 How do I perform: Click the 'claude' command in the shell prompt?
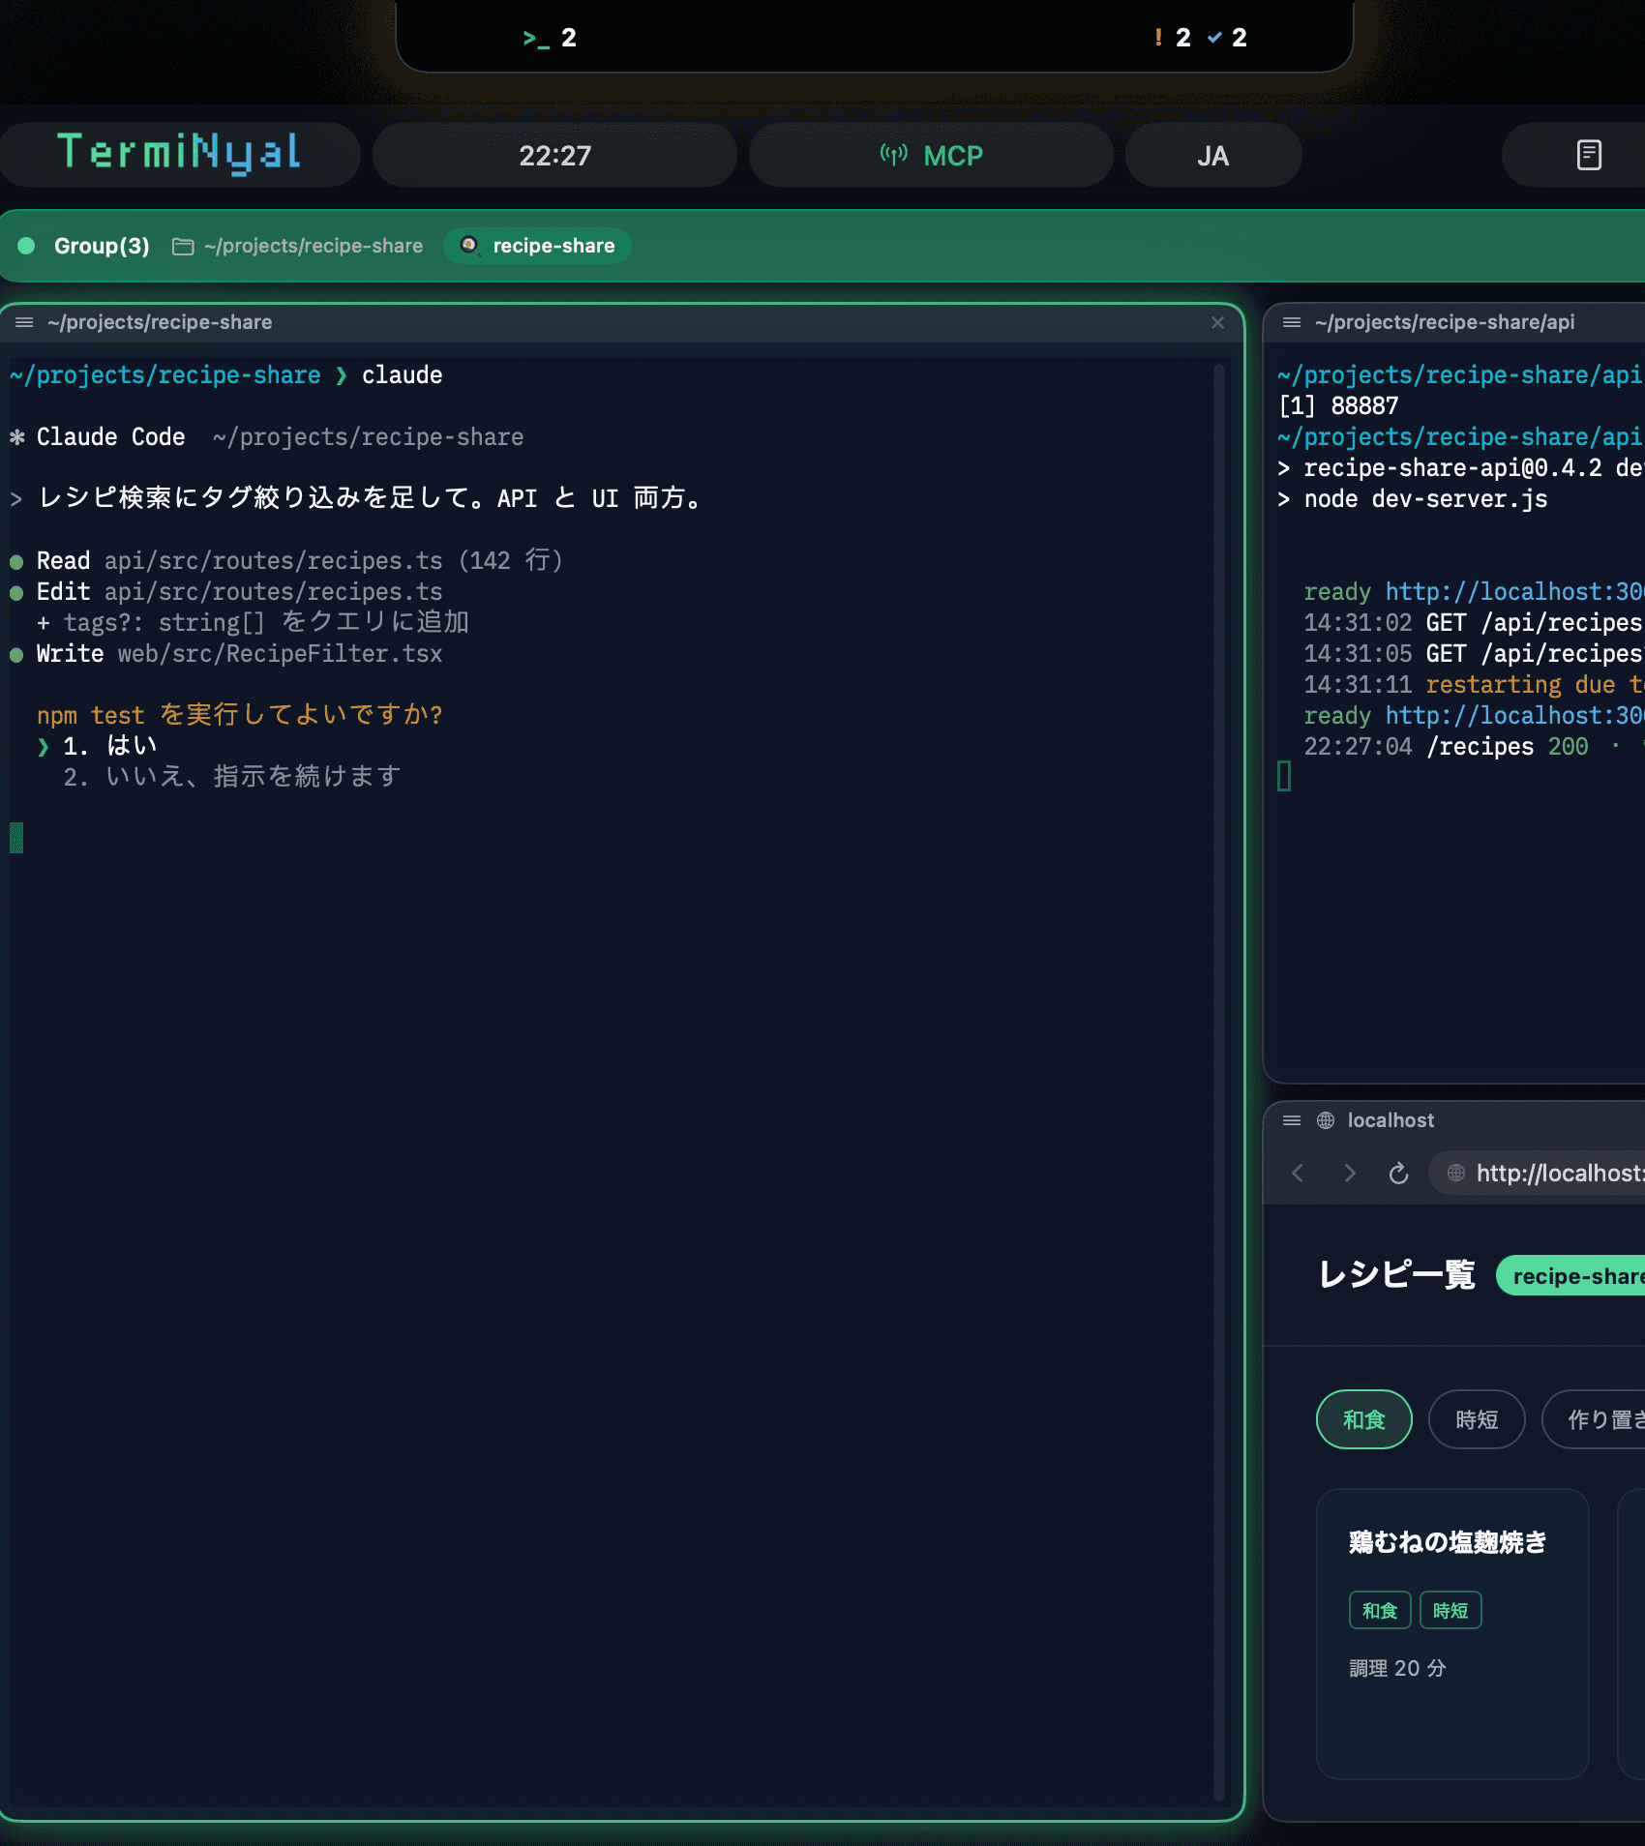tap(402, 375)
